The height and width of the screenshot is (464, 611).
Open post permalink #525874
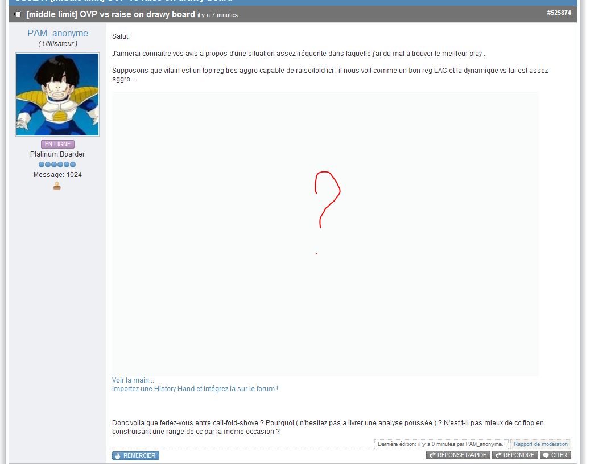[x=559, y=13]
